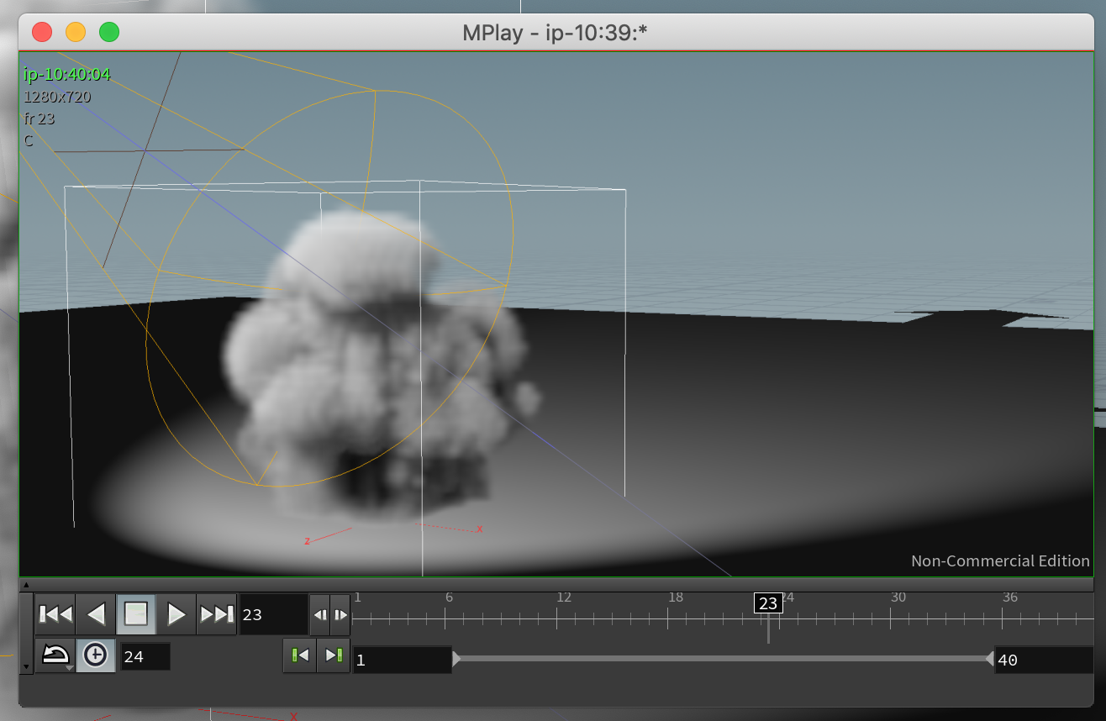The image size is (1106, 721).
Task: Jump to first frame of sequence
Action: 55,615
